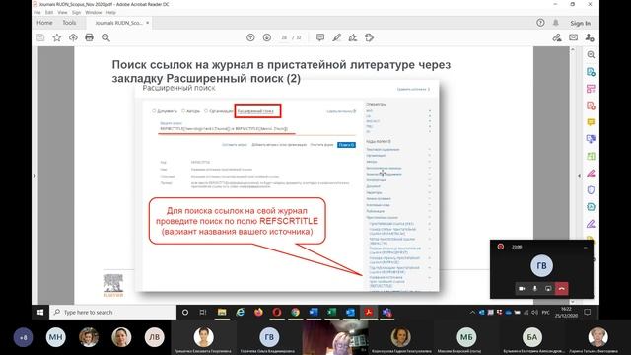
Task: Click Sign In button
Action: click(581, 24)
